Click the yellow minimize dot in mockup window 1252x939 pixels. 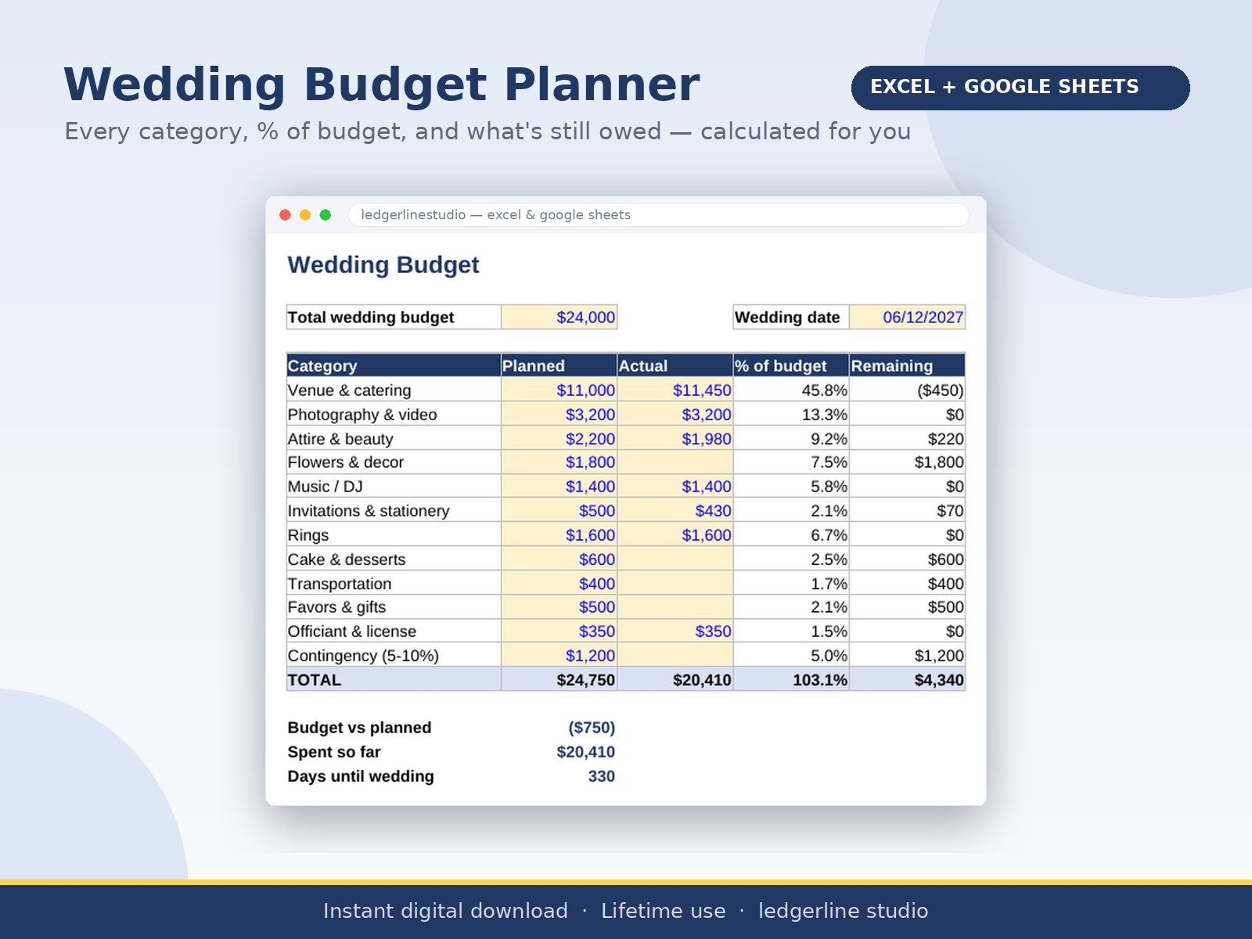(305, 215)
